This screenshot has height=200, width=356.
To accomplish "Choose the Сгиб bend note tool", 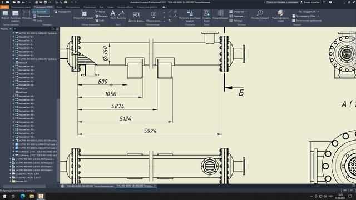I will pos(100,21).
